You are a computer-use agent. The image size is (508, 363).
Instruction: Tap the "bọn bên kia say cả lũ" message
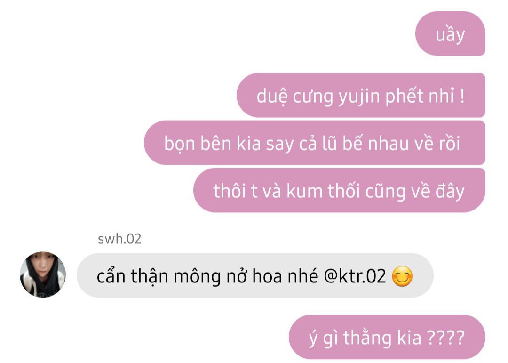[x=315, y=143]
